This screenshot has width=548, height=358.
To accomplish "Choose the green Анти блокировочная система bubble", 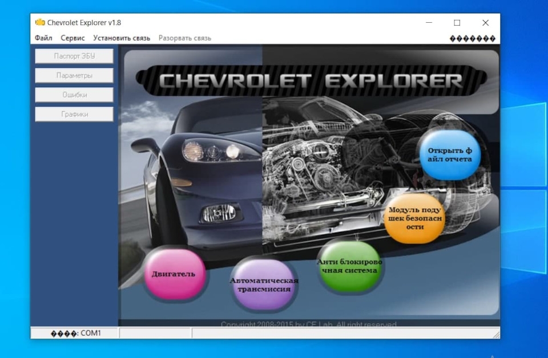I will tap(349, 266).
